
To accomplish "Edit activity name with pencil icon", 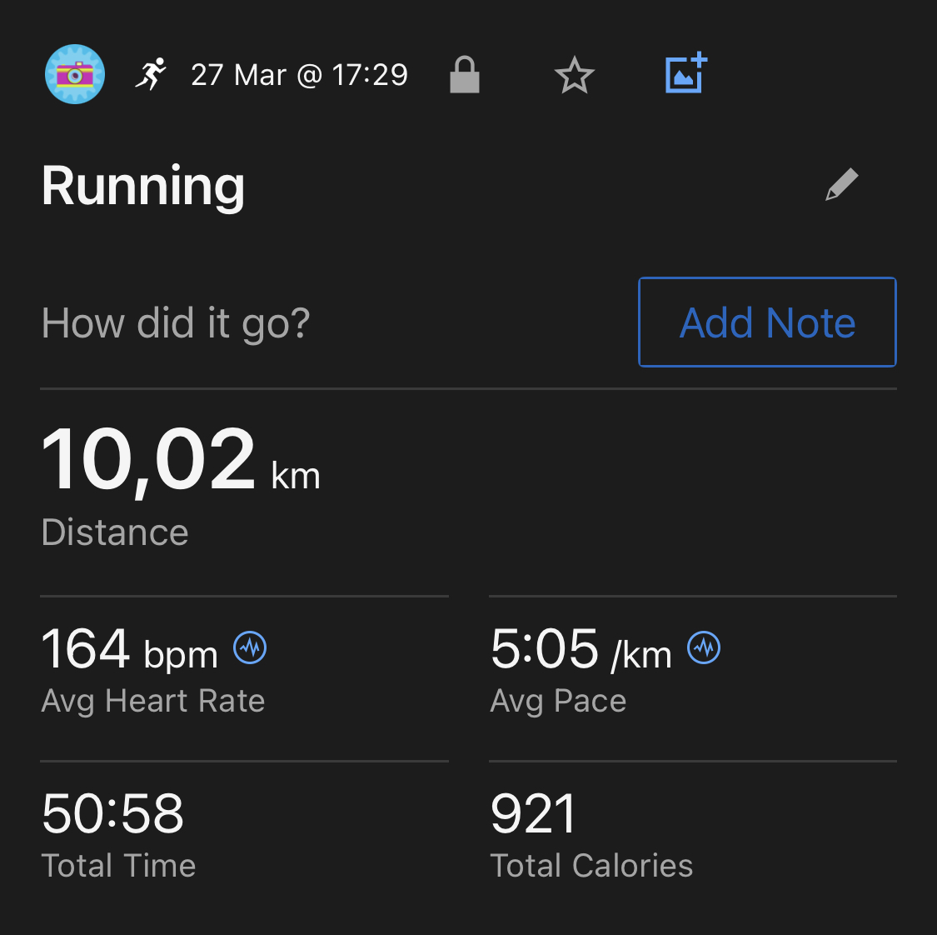I will coord(841,184).
